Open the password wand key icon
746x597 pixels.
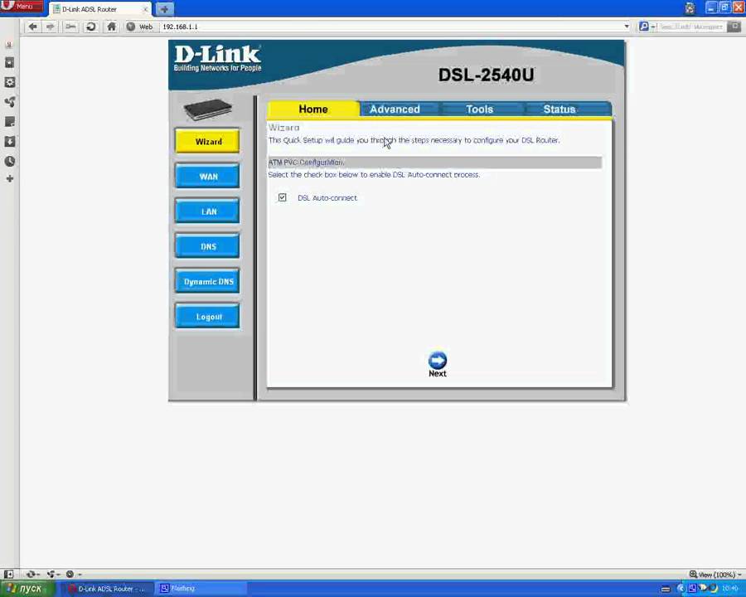click(x=71, y=27)
